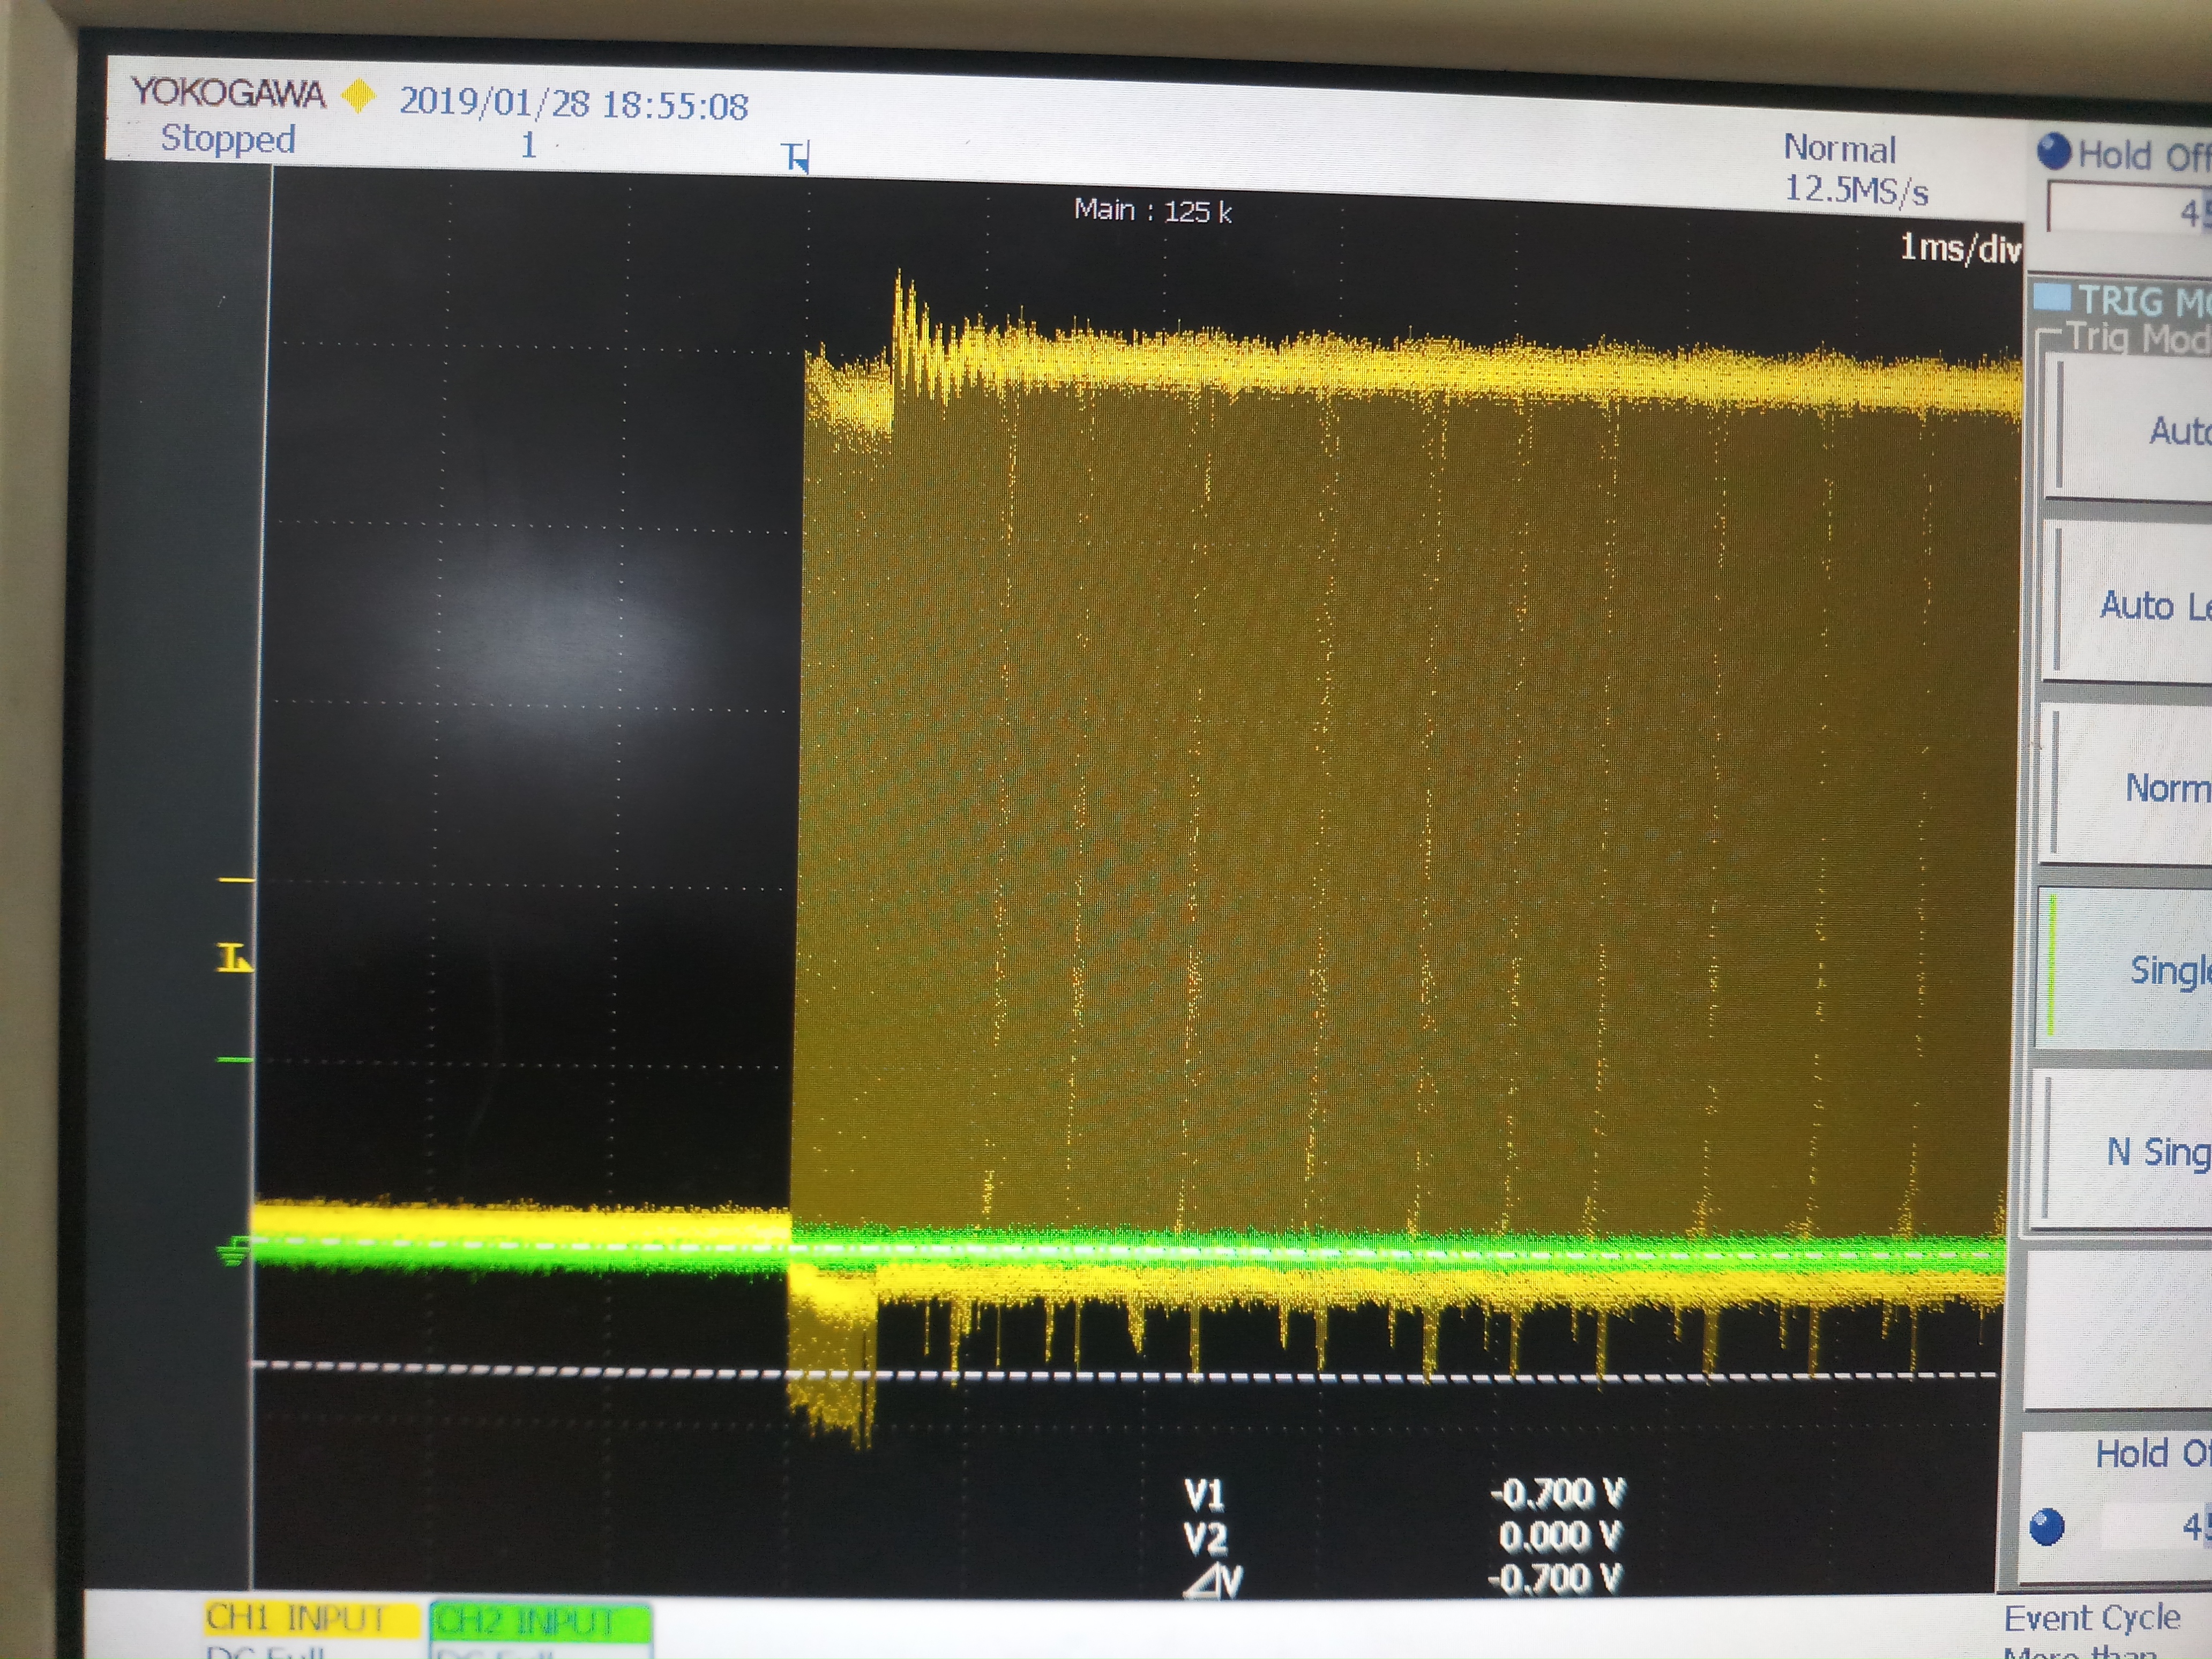Viewport: 2212px width, 1659px height.
Task: Click the YOKOGAWA logo
Action: click(x=228, y=93)
